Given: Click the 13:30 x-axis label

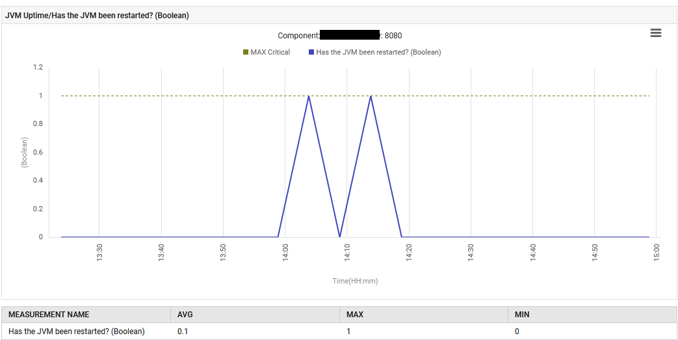Looking at the screenshot, I should click(99, 252).
